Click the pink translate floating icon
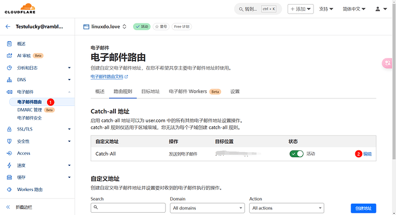Viewport: 396px width, 215px height. pyautogui.click(x=387, y=63)
